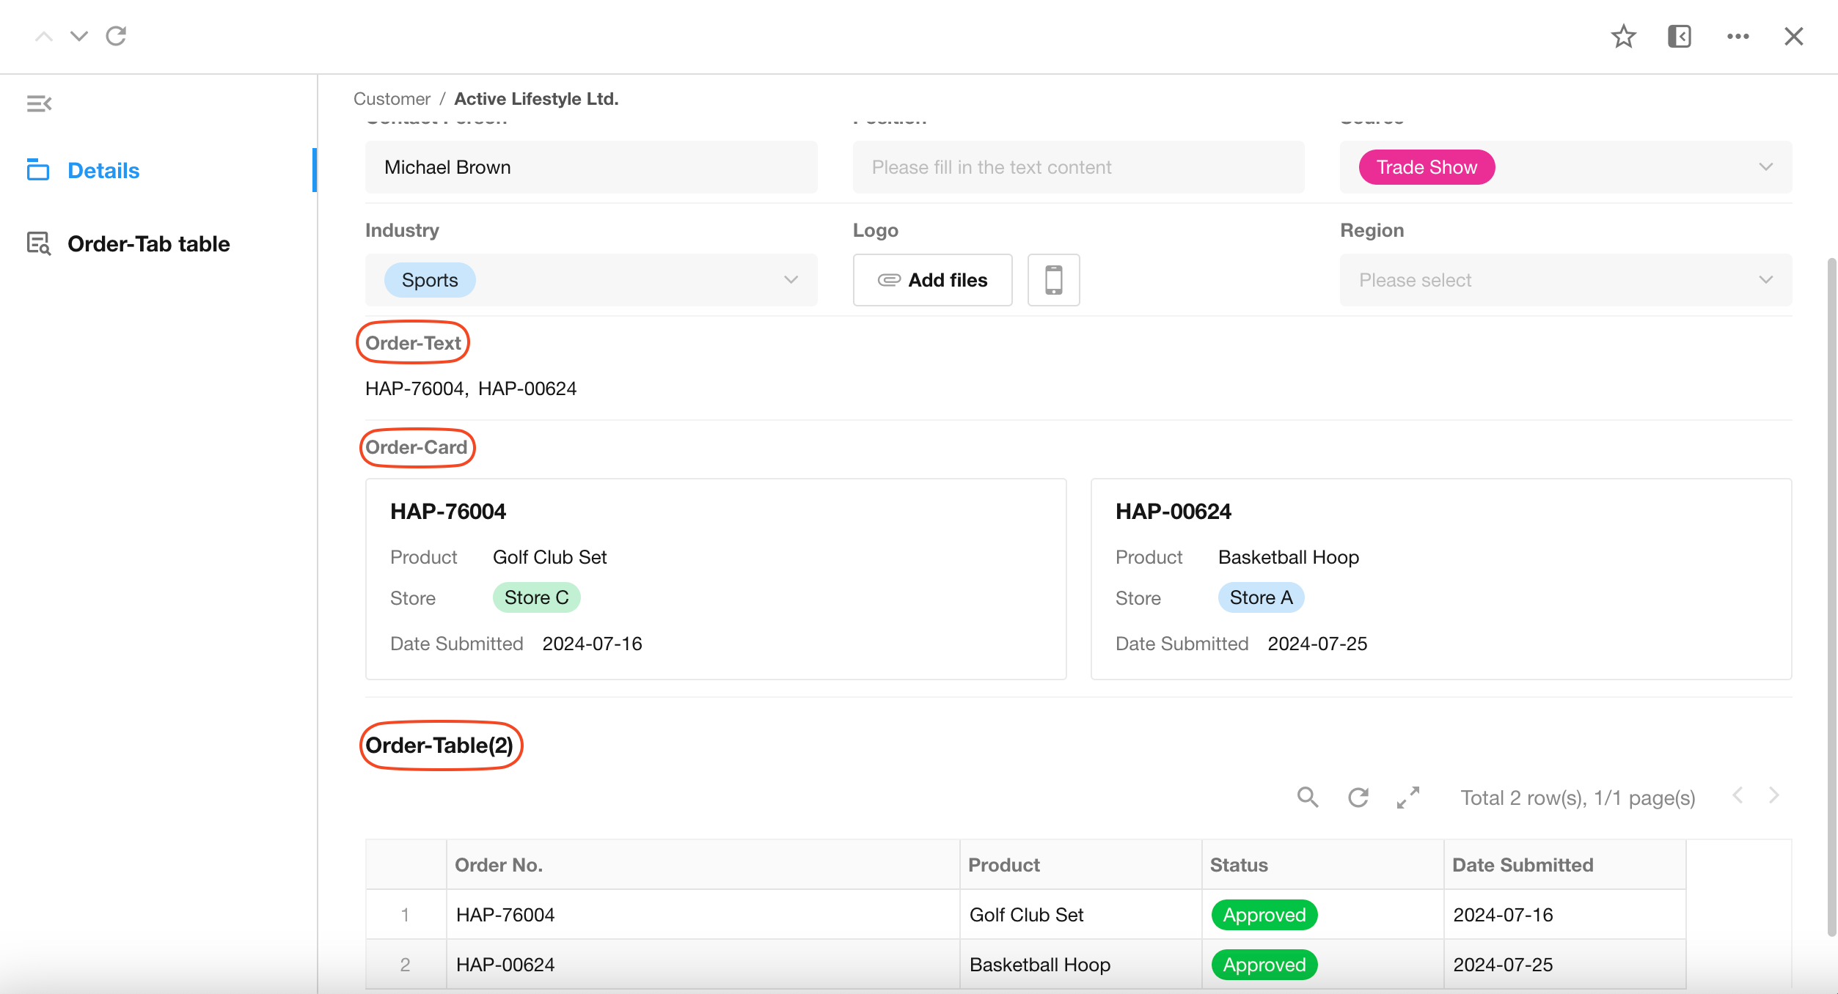Viewport: 1838px width, 994px height.
Task: Click the Add files button
Action: click(x=932, y=280)
